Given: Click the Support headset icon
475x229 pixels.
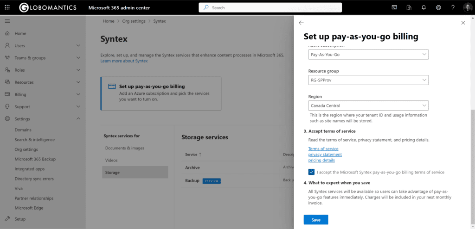Looking at the screenshot, I should [x=7, y=107].
